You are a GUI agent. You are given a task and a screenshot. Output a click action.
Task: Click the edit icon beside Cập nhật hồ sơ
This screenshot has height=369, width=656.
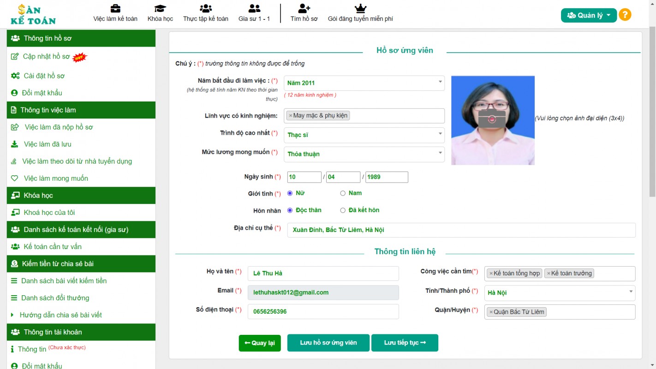pos(15,57)
